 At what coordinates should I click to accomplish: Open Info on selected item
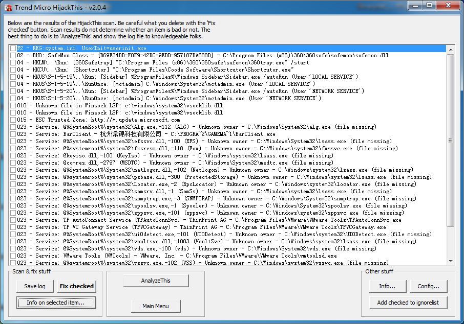56,303
